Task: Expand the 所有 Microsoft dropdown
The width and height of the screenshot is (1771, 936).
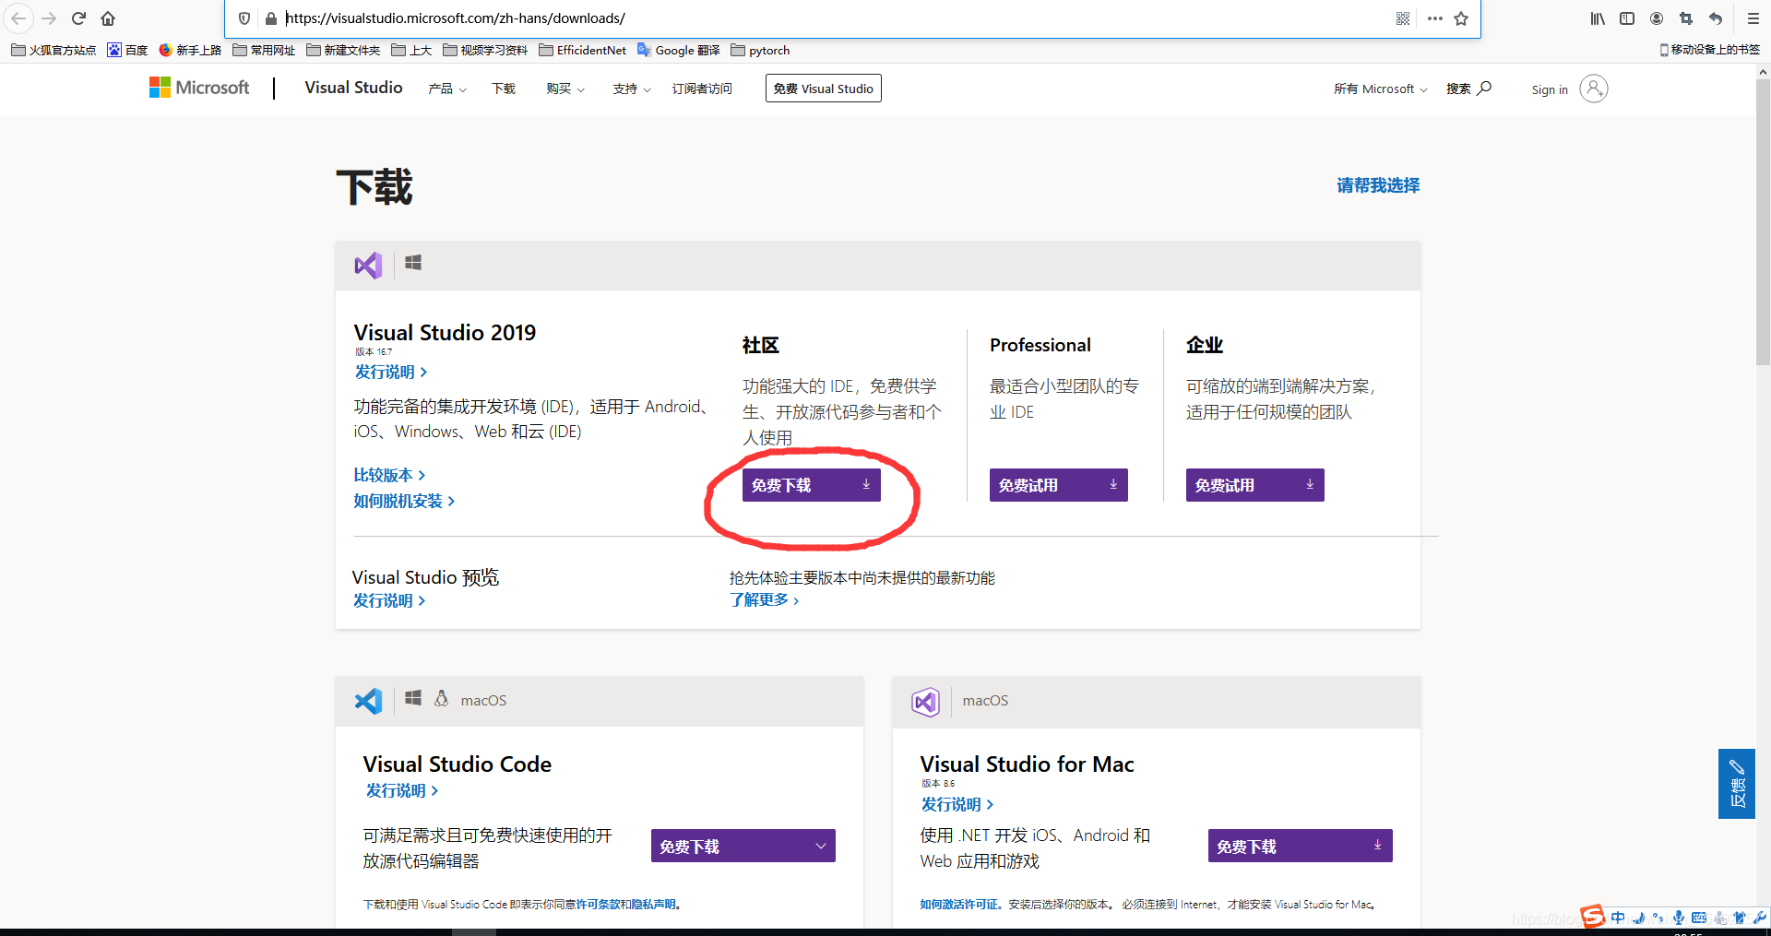Action: 1380,89
